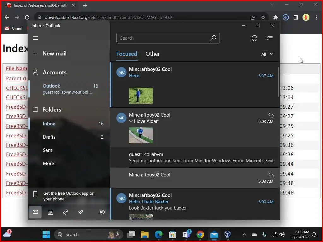
Task: Open the Inbox folder
Action: pos(68,124)
